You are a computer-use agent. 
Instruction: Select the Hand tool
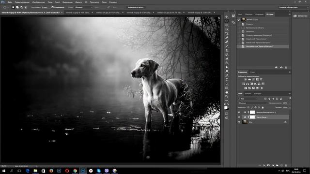(227, 92)
